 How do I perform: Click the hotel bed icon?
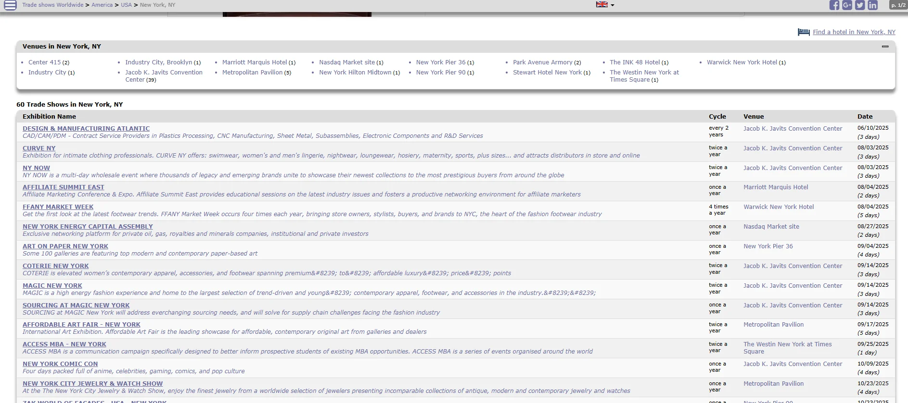point(804,32)
